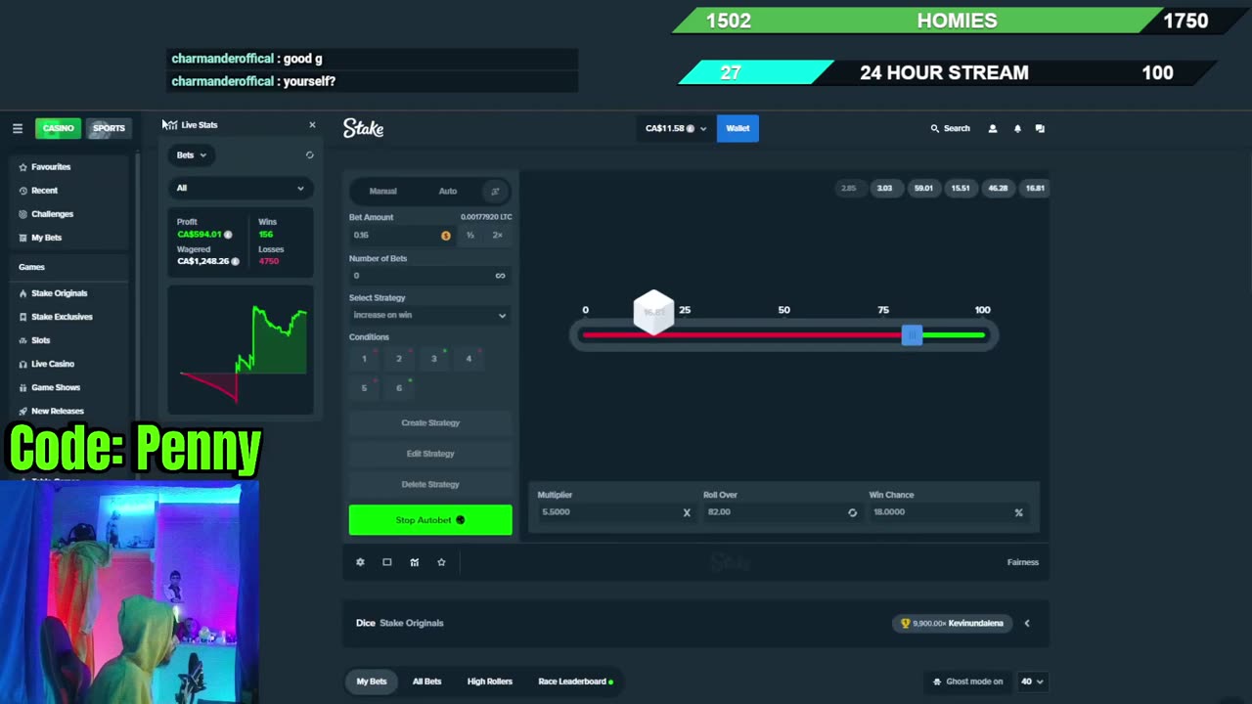Open the advanced strategy icon beside Auto
This screenshot has height=704, width=1252.
point(495,191)
